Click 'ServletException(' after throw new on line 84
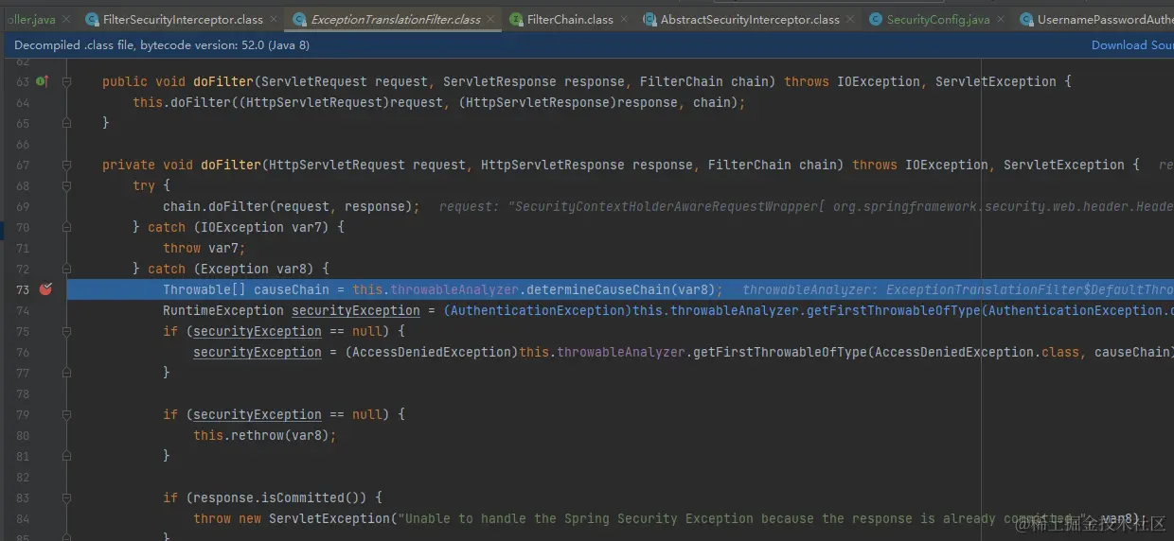1174x541 pixels. click(x=332, y=518)
